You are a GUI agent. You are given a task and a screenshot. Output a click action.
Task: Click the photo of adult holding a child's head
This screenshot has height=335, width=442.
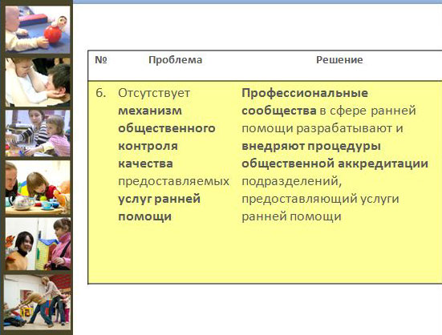[38, 83]
